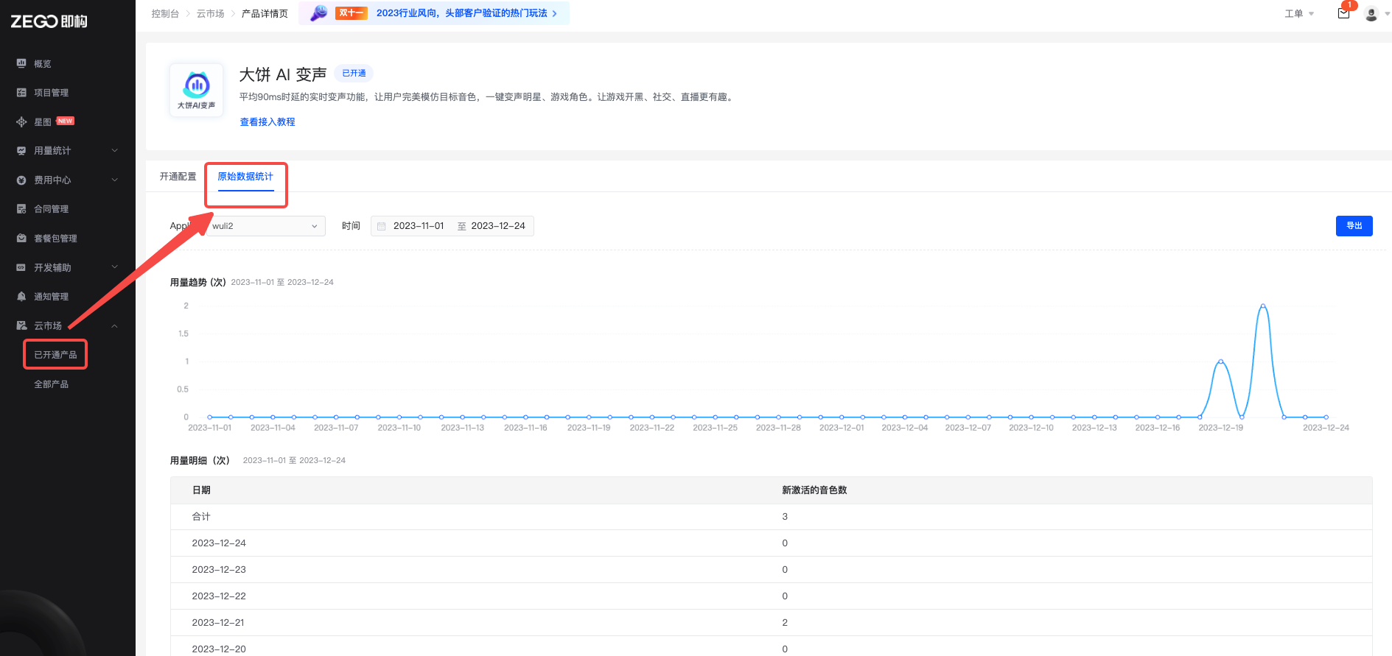Select the 原始数据统计 tab
Screen dimensions: 1392x656
pyautogui.click(x=245, y=177)
